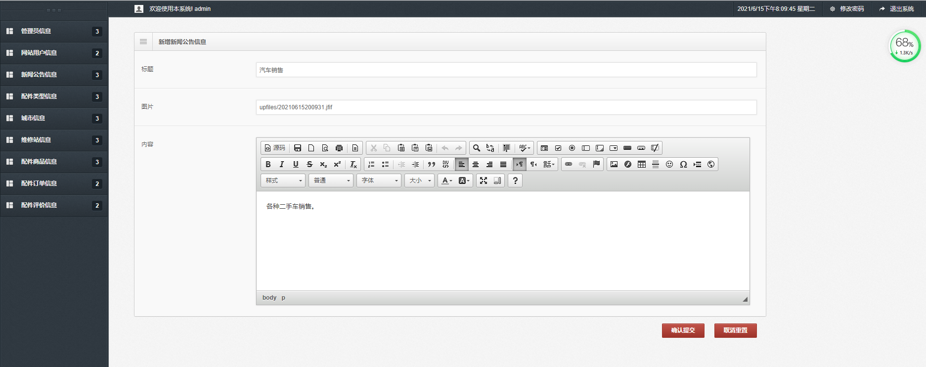The height and width of the screenshot is (367, 926).
Task: Insert a smiley emoticon
Action: coord(669,164)
